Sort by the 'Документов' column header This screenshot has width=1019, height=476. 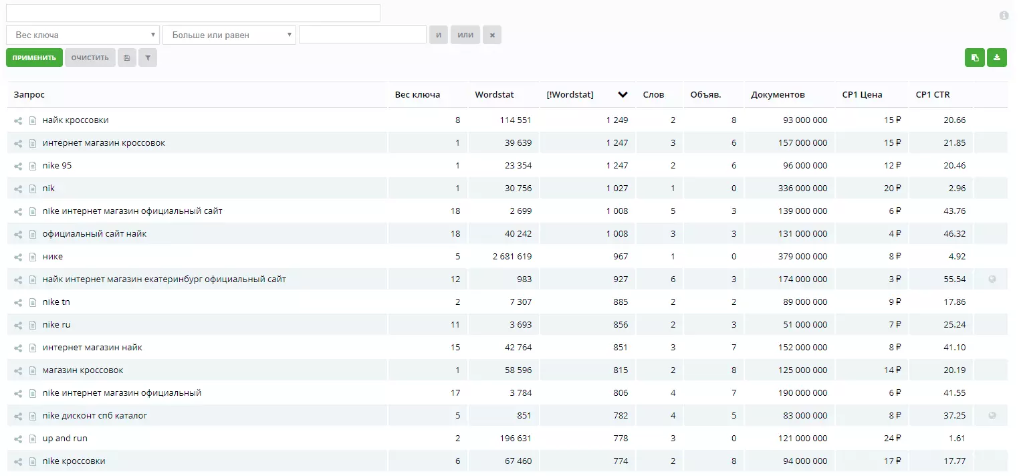click(778, 95)
